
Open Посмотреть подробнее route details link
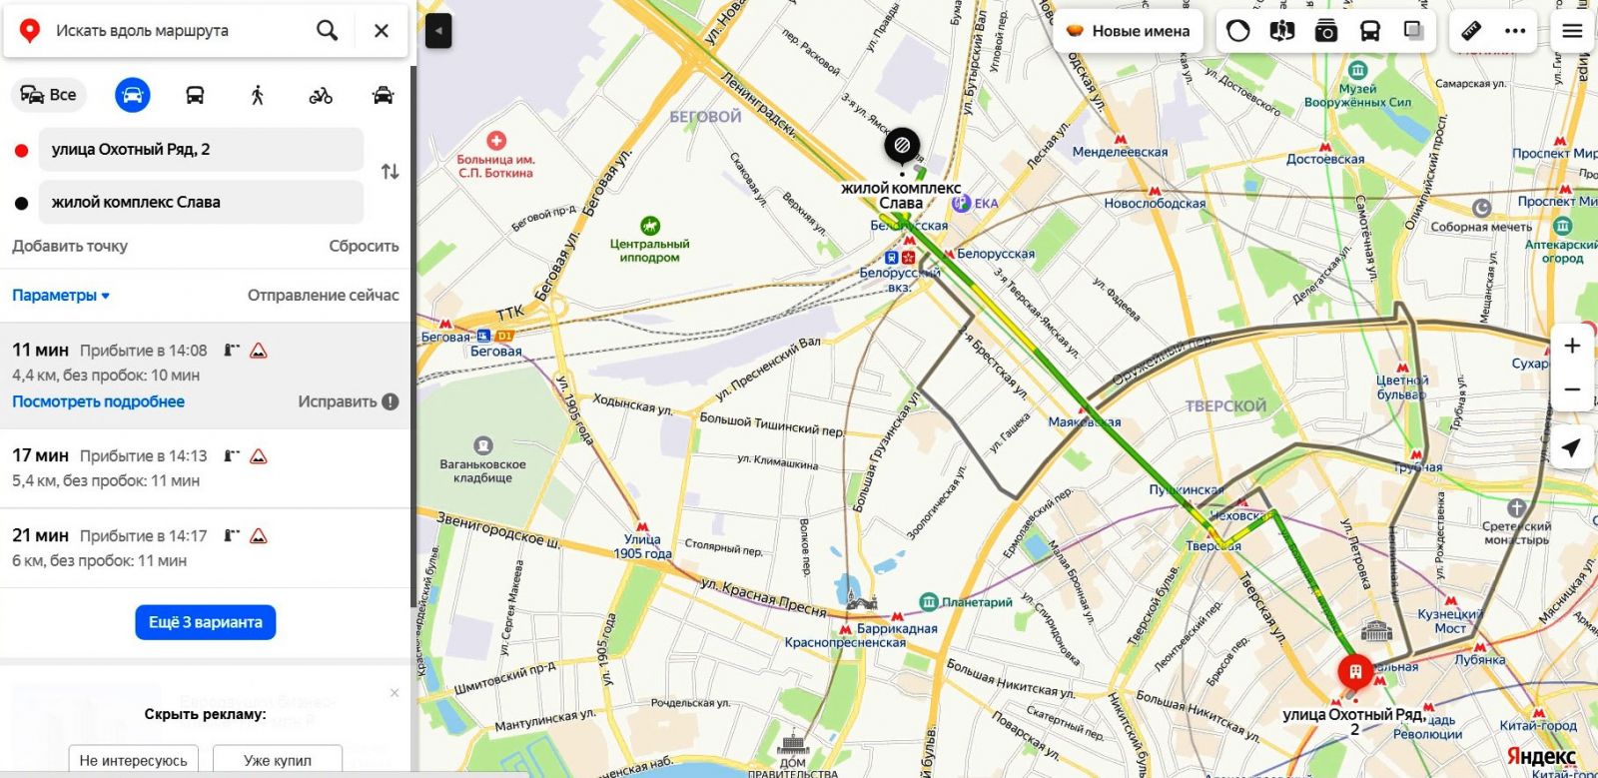(98, 401)
